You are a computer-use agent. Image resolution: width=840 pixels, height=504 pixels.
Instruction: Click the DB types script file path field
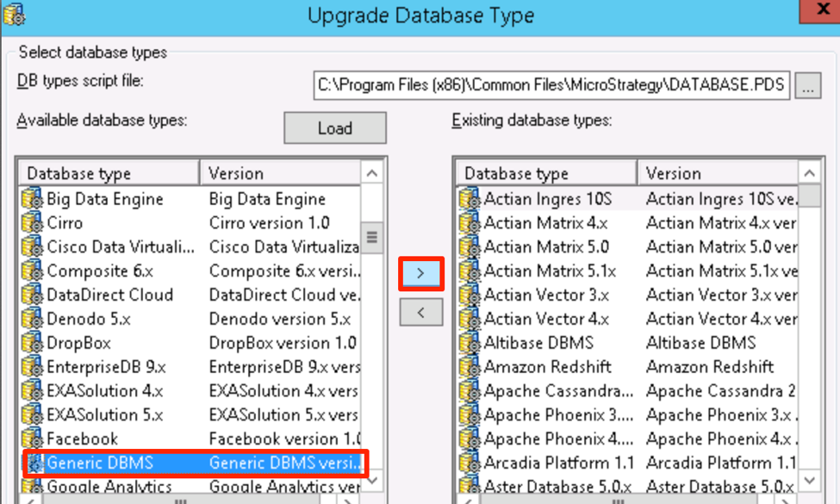551,85
